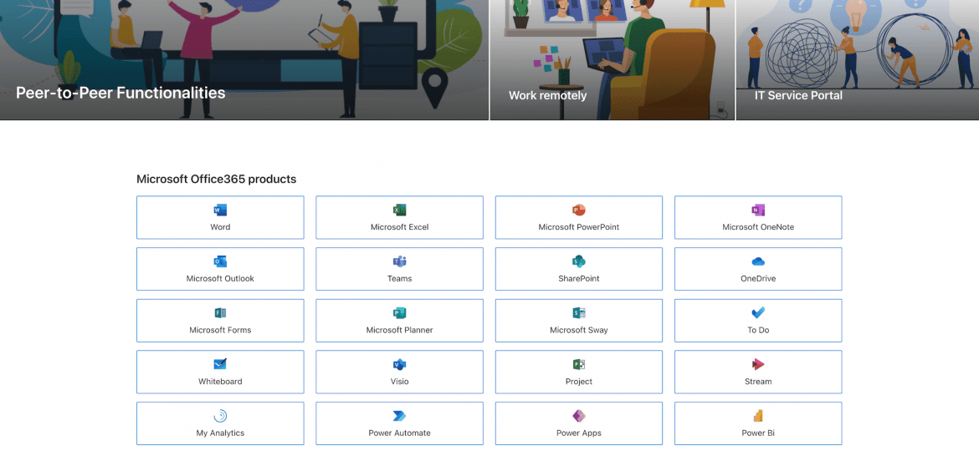Open the Microsoft PowerPoint link label
The height and width of the screenshot is (451, 979).
(x=579, y=227)
